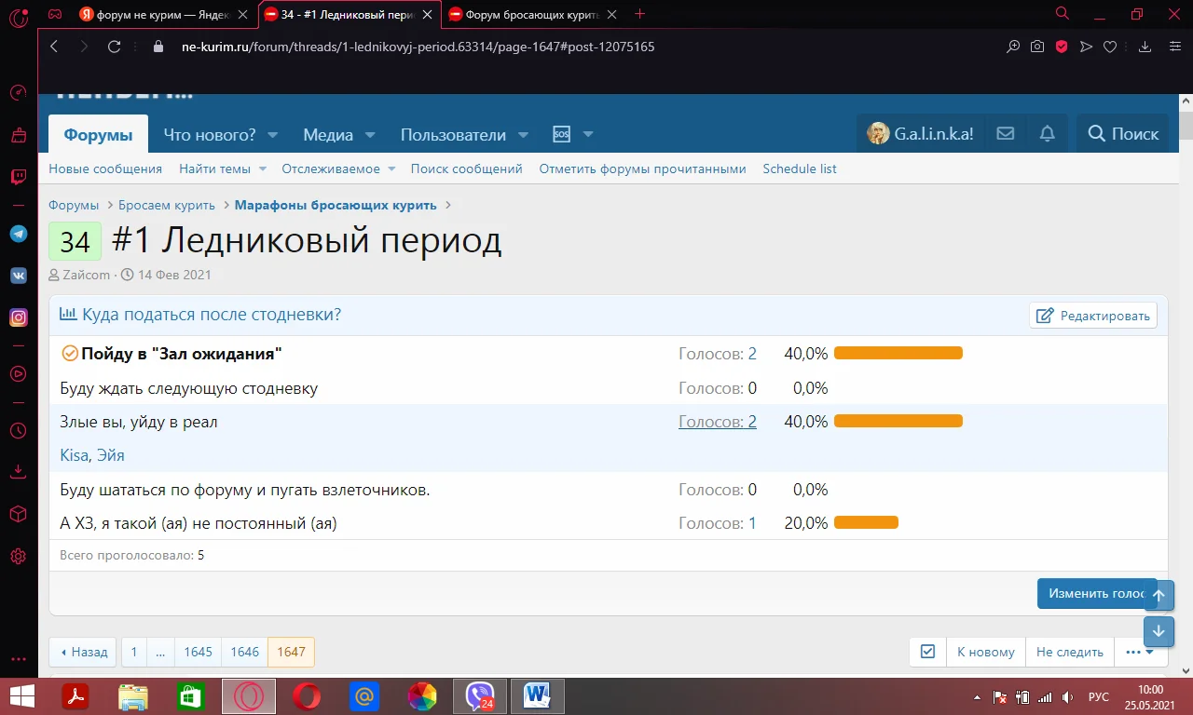Viewport: 1193px width, 715px height.
Task: Open Instagram from the browser sidebar
Action: tap(18, 317)
